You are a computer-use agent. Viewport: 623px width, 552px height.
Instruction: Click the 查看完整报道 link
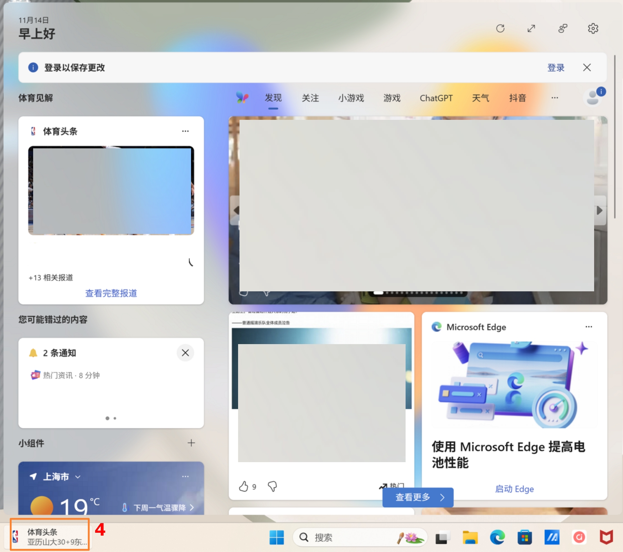111,293
